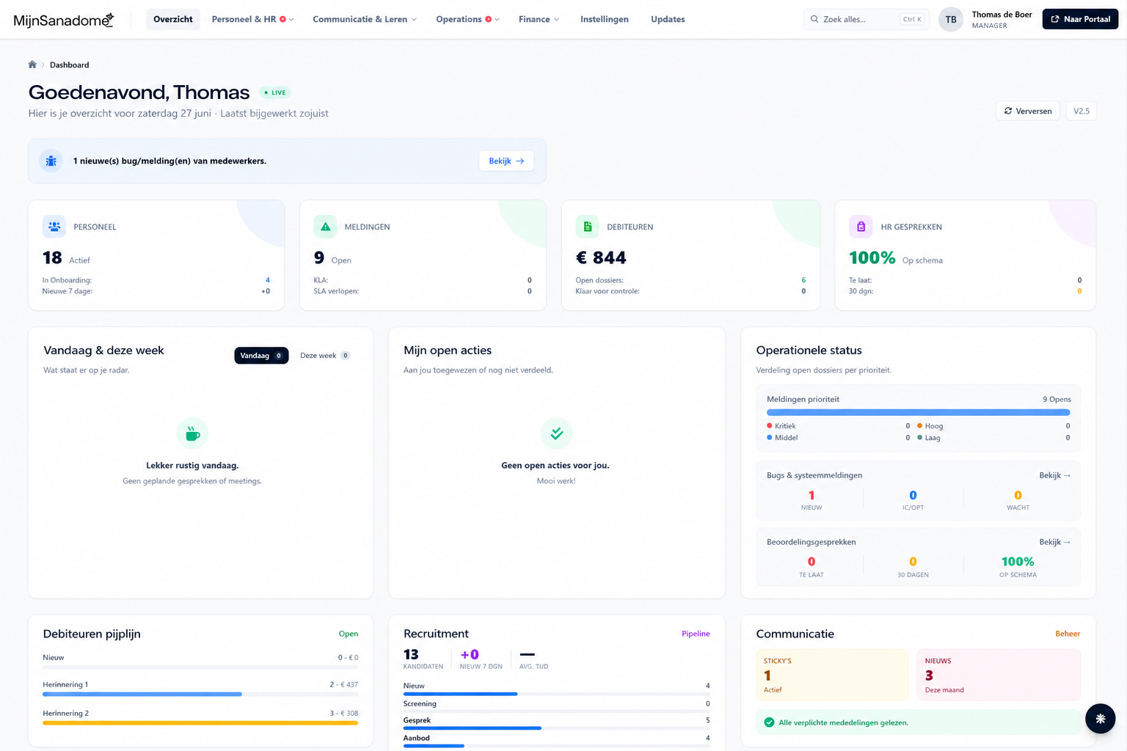Viewport: 1127px width, 751px height.
Task: Click the bug icon in notification banner
Action: tap(51, 161)
